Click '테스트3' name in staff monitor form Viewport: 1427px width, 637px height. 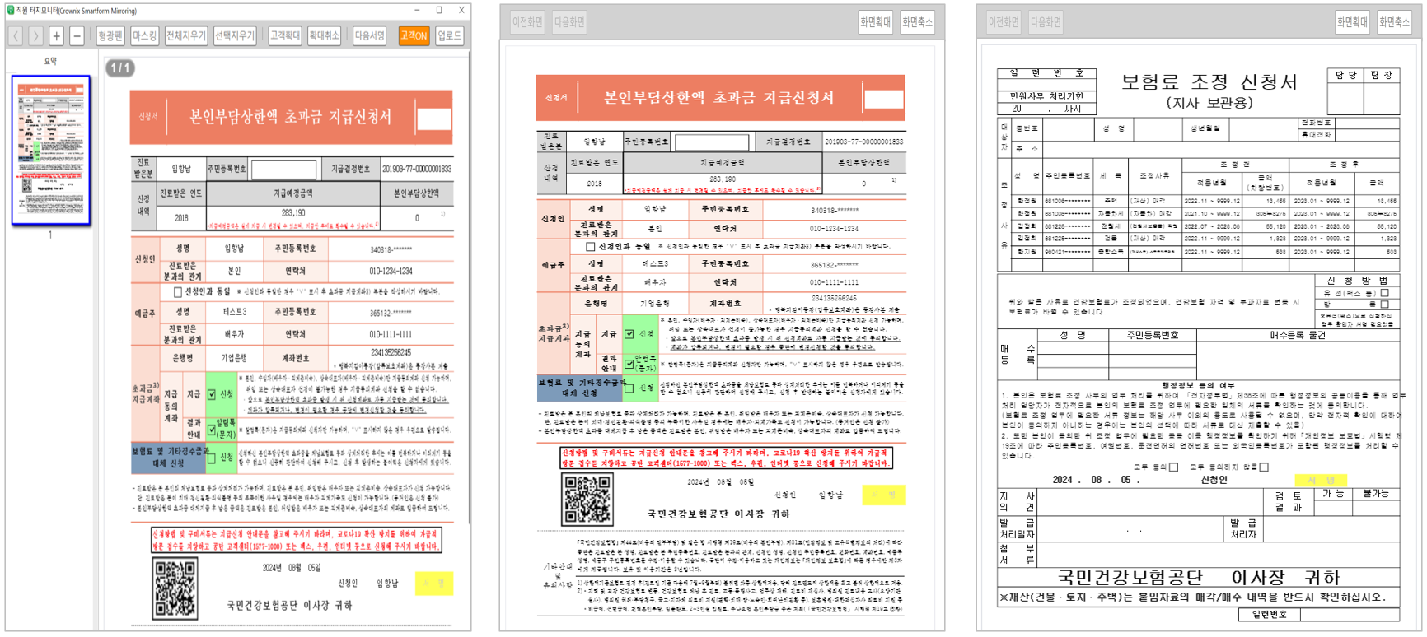235,313
